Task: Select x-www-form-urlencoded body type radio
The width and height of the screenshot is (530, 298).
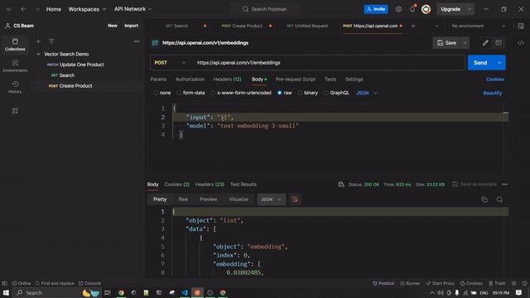Action: click(x=213, y=93)
